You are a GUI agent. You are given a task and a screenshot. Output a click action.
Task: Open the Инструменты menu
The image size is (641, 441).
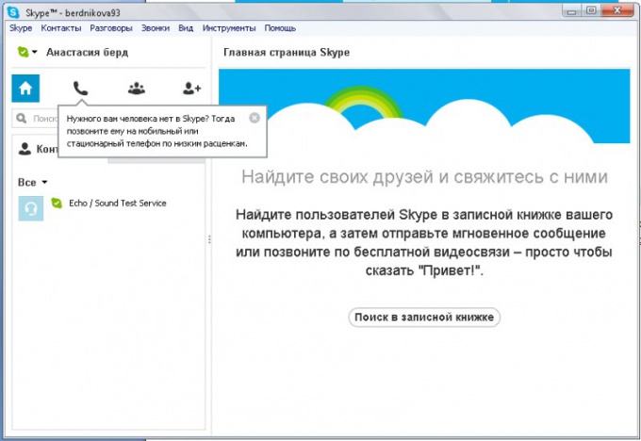click(229, 28)
